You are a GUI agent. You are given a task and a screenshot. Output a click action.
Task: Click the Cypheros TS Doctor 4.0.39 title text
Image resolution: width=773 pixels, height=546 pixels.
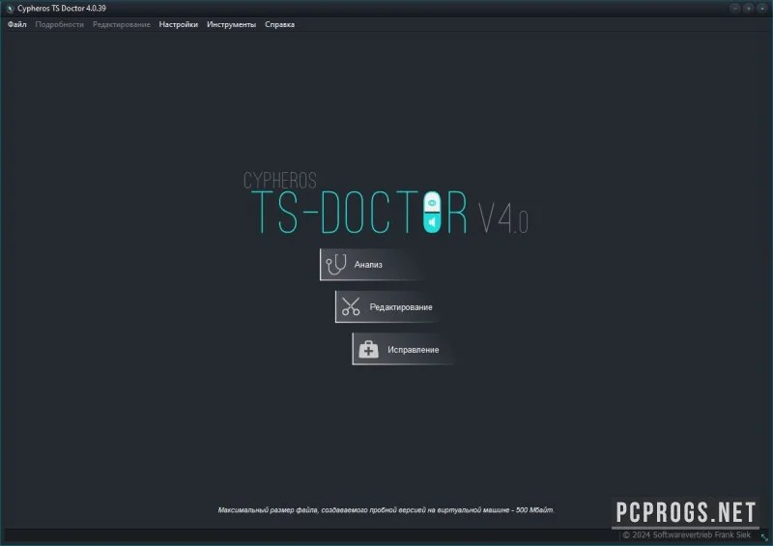62,9
